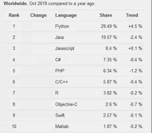Select the R language entry
Screen dimensions: 152x133
(57, 93)
